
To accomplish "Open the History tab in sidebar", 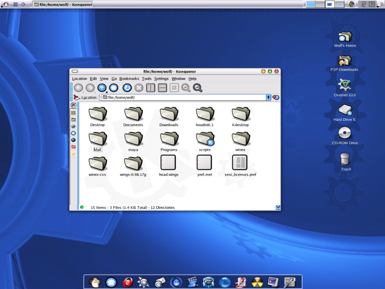I will point(73,126).
